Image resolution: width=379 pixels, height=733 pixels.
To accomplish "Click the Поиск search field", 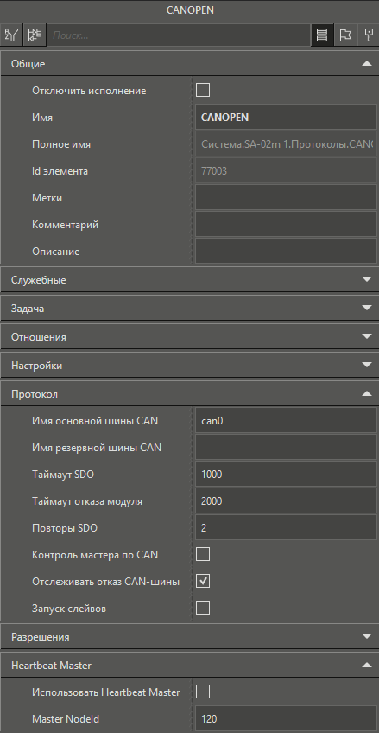I will pos(179,35).
